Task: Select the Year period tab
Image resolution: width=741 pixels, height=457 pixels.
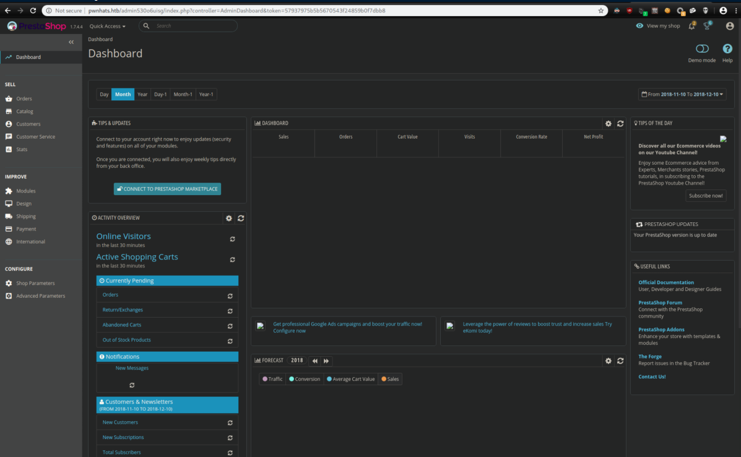Action: (142, 94)
